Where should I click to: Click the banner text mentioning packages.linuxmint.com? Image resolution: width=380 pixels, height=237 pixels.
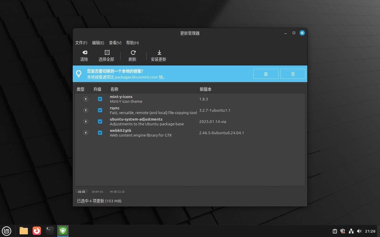[x=126, y=77]
